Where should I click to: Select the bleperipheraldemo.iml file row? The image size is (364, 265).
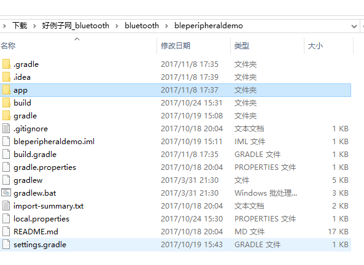[x=176, y=141]
